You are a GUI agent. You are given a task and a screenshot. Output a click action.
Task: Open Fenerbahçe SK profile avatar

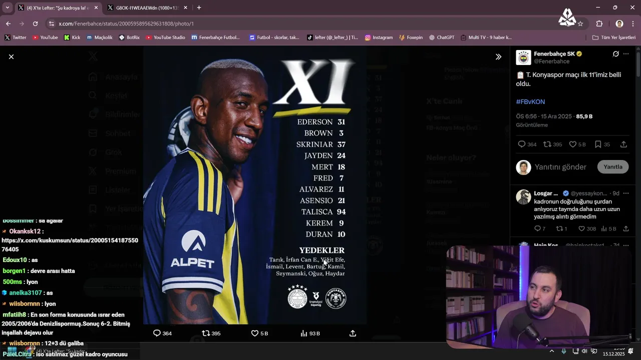click(x=523, y=57)
